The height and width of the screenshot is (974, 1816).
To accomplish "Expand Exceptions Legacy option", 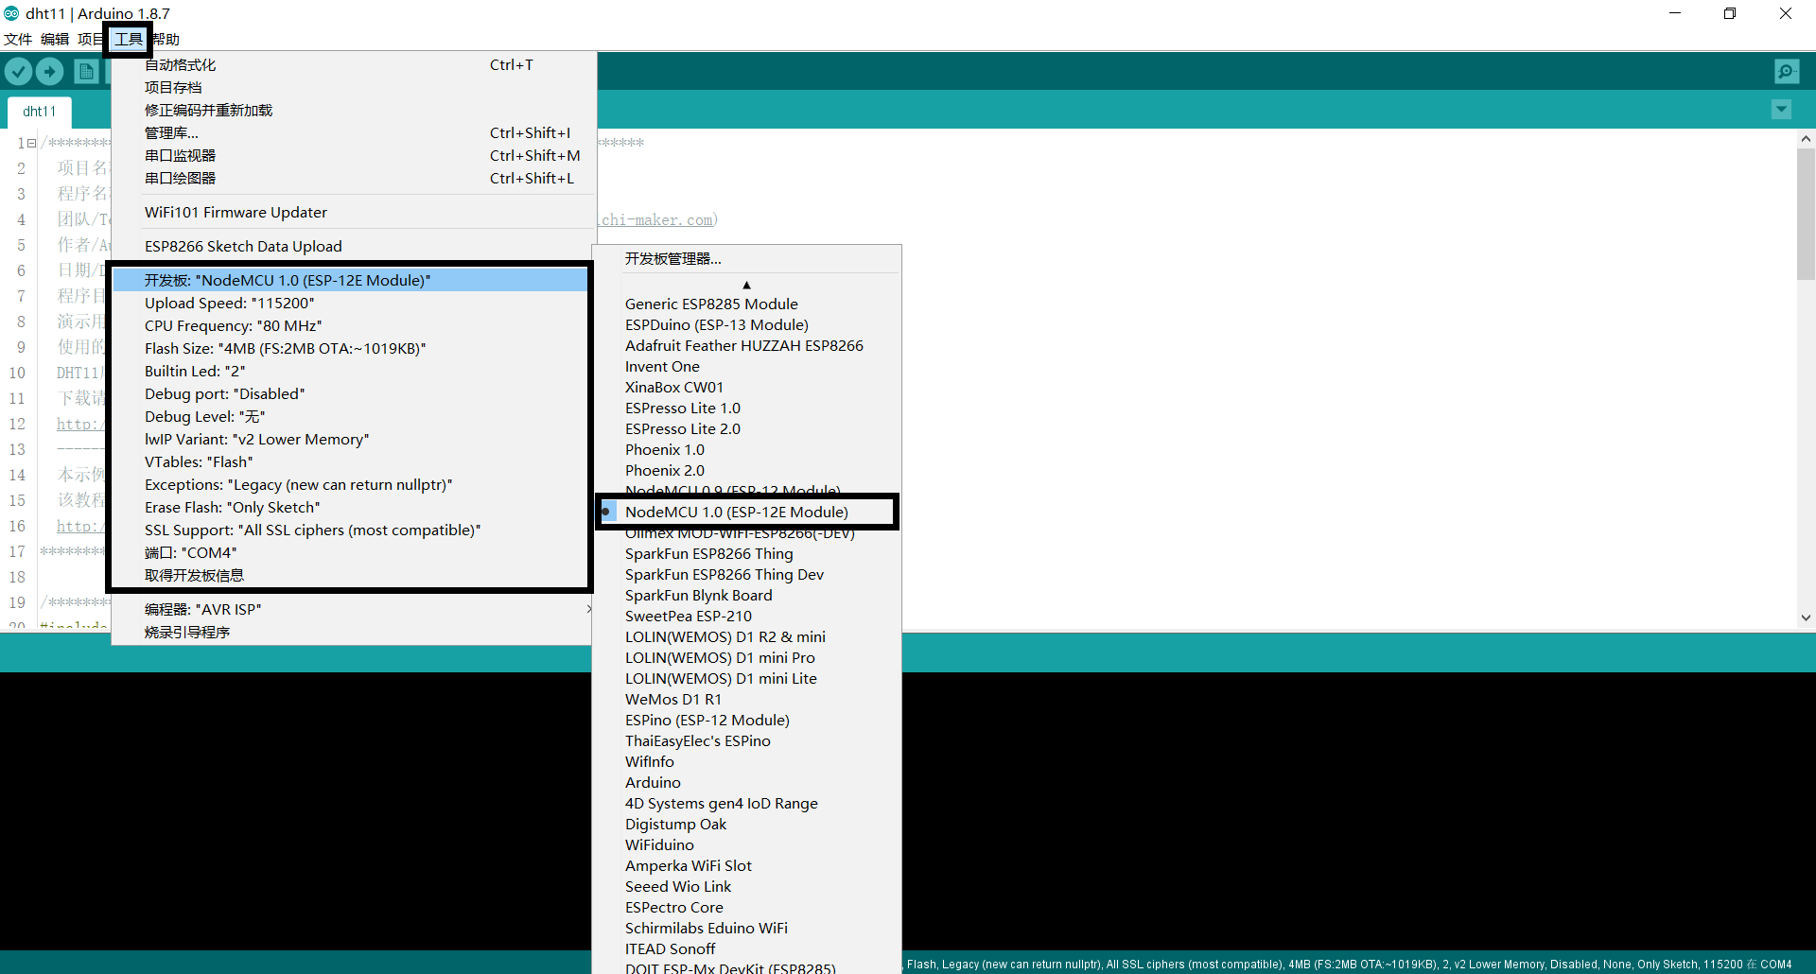I will (350, 485).
